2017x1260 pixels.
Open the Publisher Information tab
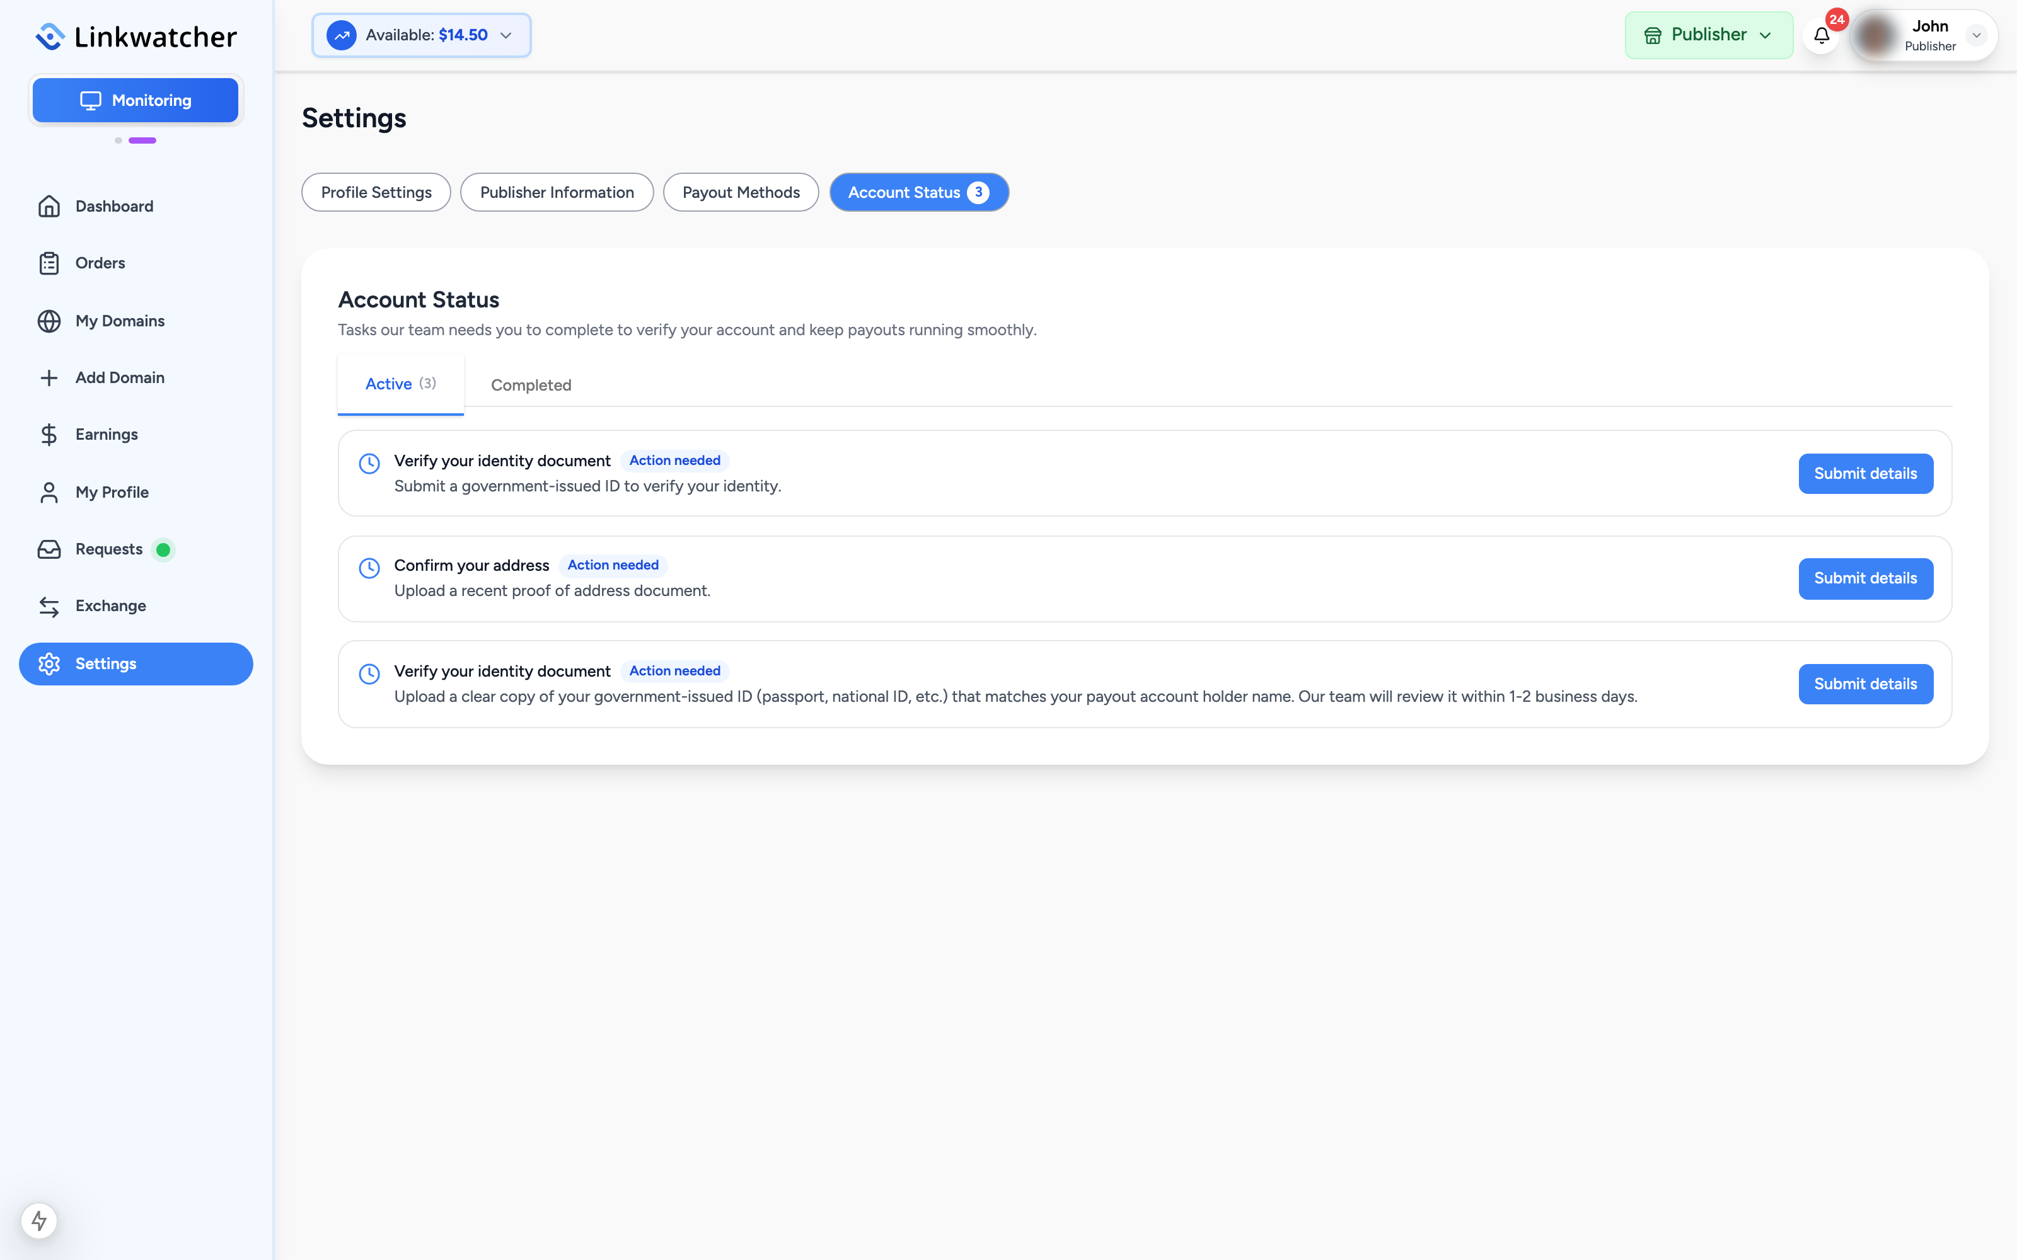557,193
